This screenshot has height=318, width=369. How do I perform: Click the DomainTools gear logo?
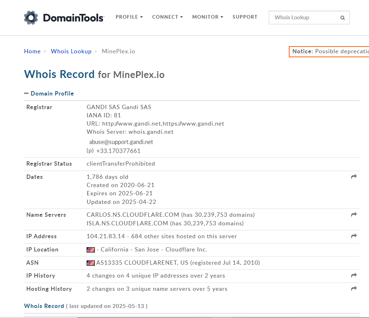pos(31,18)
